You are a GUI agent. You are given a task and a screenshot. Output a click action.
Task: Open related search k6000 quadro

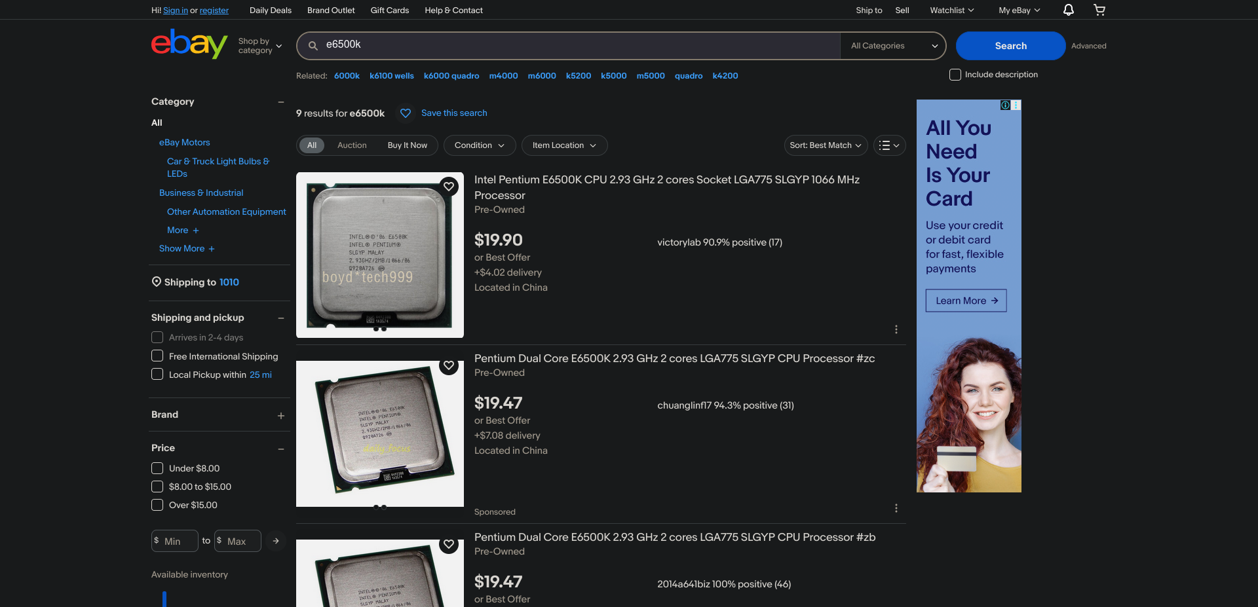tap(451, 76)
